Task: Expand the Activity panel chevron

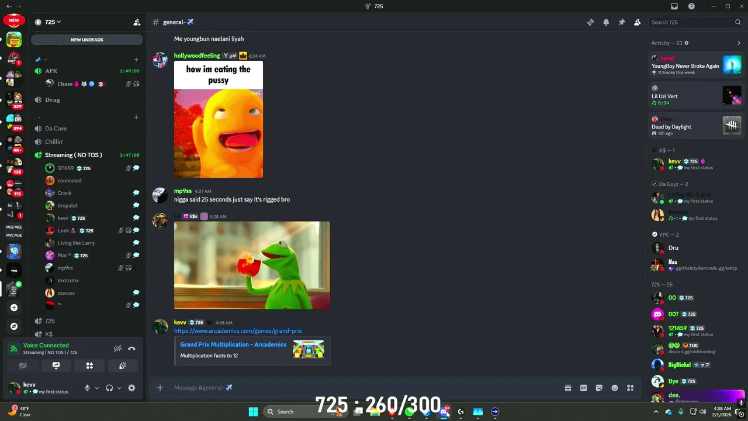Action: tap(739, 43)
